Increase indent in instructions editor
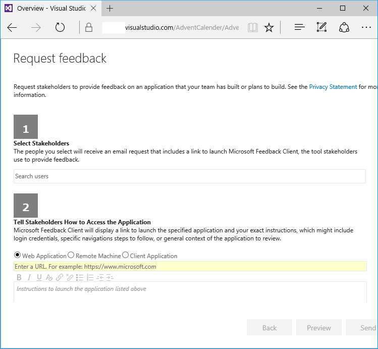This screenshot has width=378, height=349. 110,277
